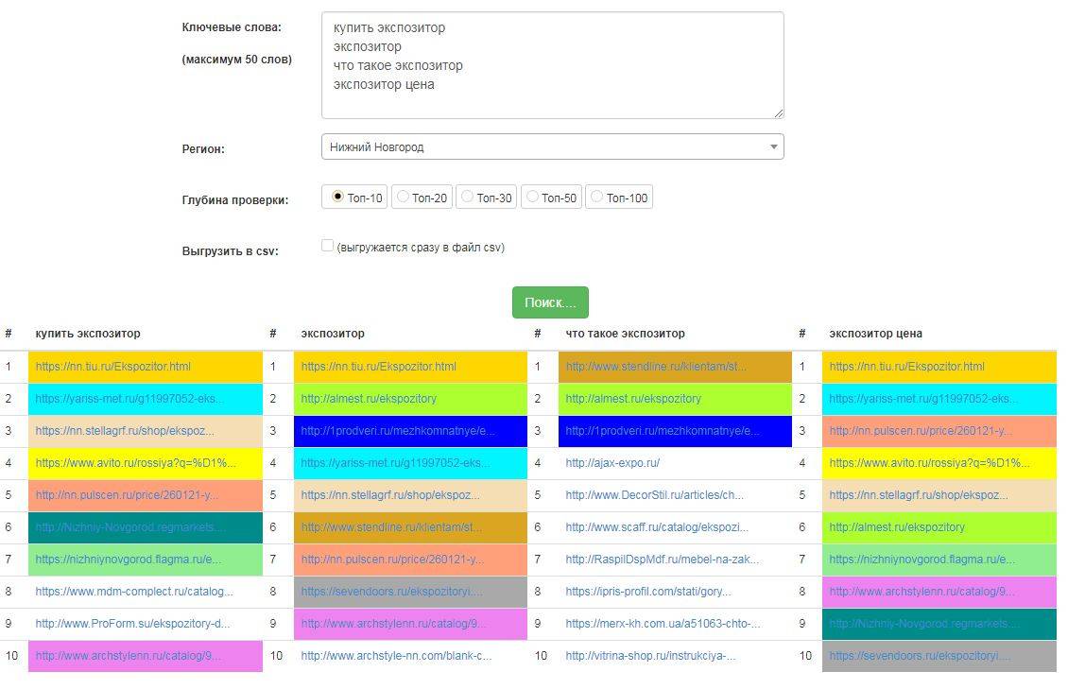Screen dimensions: 1085x689
Task: Select the Топ-20 depth option
Action: pyautogui.click(x=404, y=197)
